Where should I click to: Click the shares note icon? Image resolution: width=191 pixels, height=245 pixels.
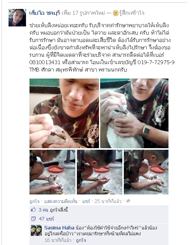point(33,219)
